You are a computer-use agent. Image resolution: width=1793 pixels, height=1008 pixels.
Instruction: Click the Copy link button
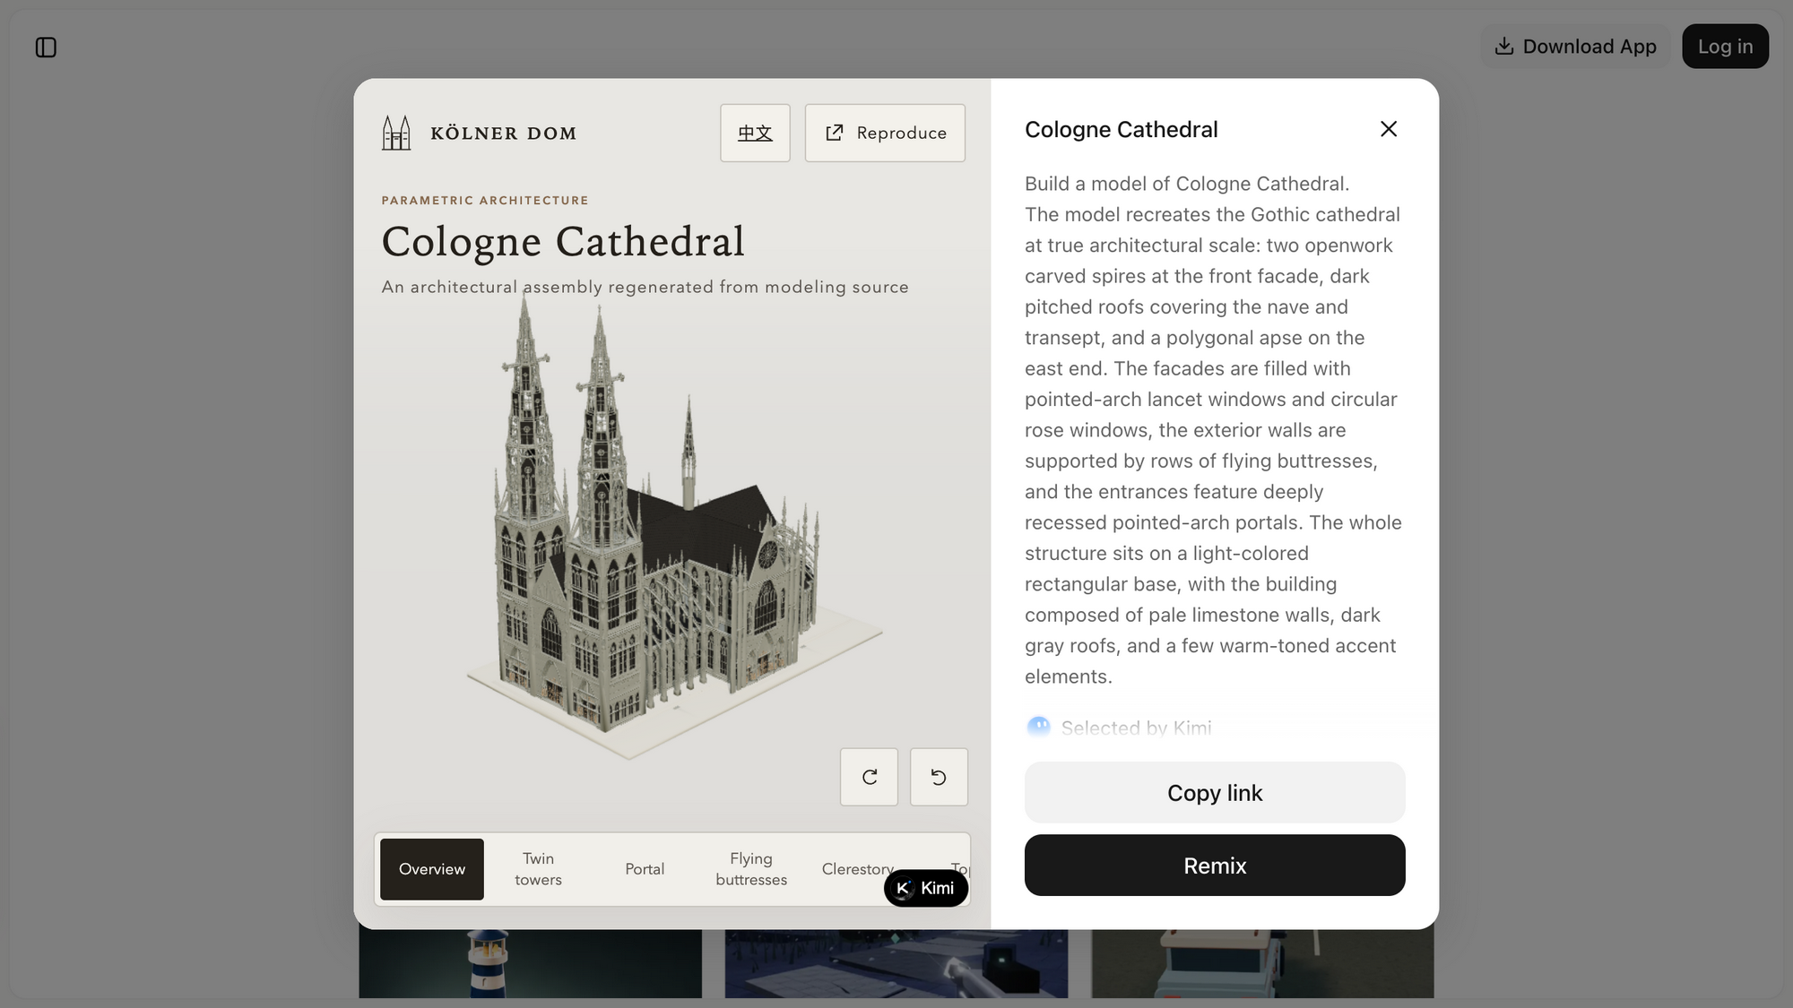(1215, 793)
